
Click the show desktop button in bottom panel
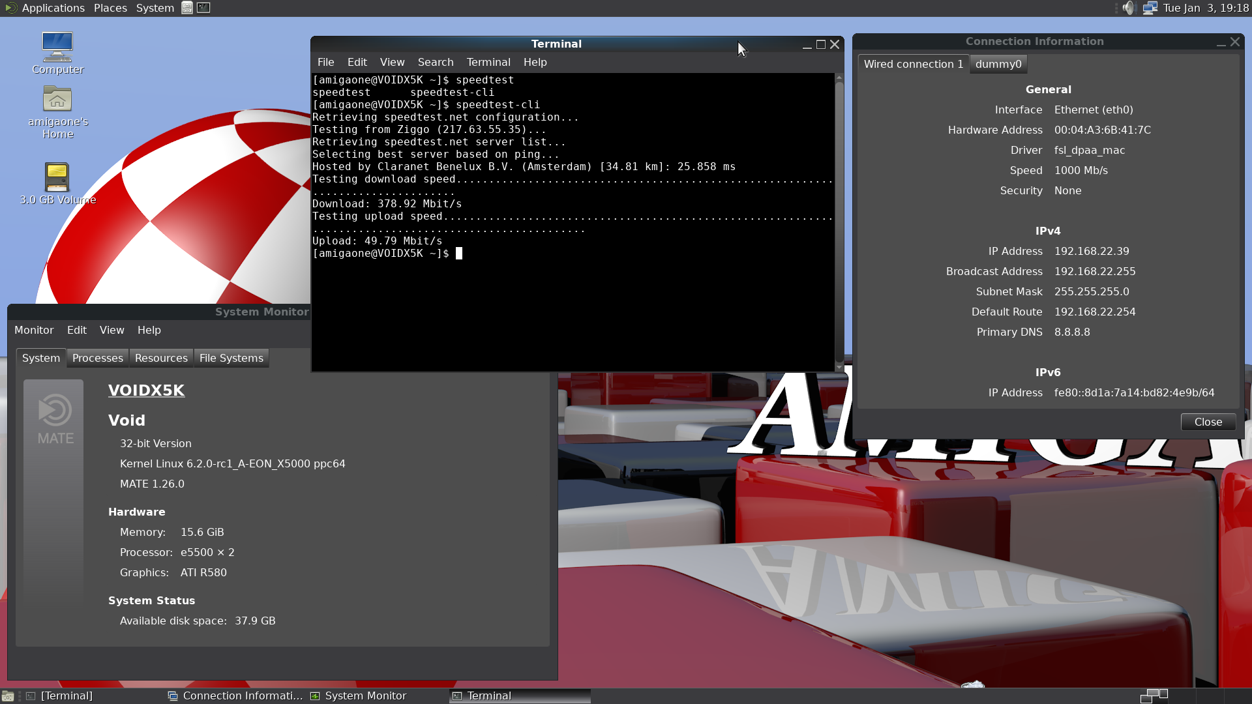(x=8, y=696)
